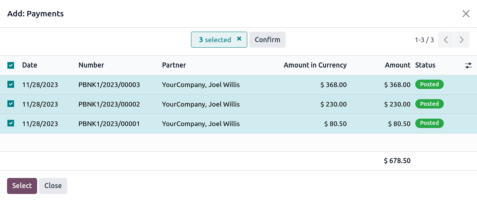Sort by the Date column header
477x201 pixels.
click(x=30, y=65)
